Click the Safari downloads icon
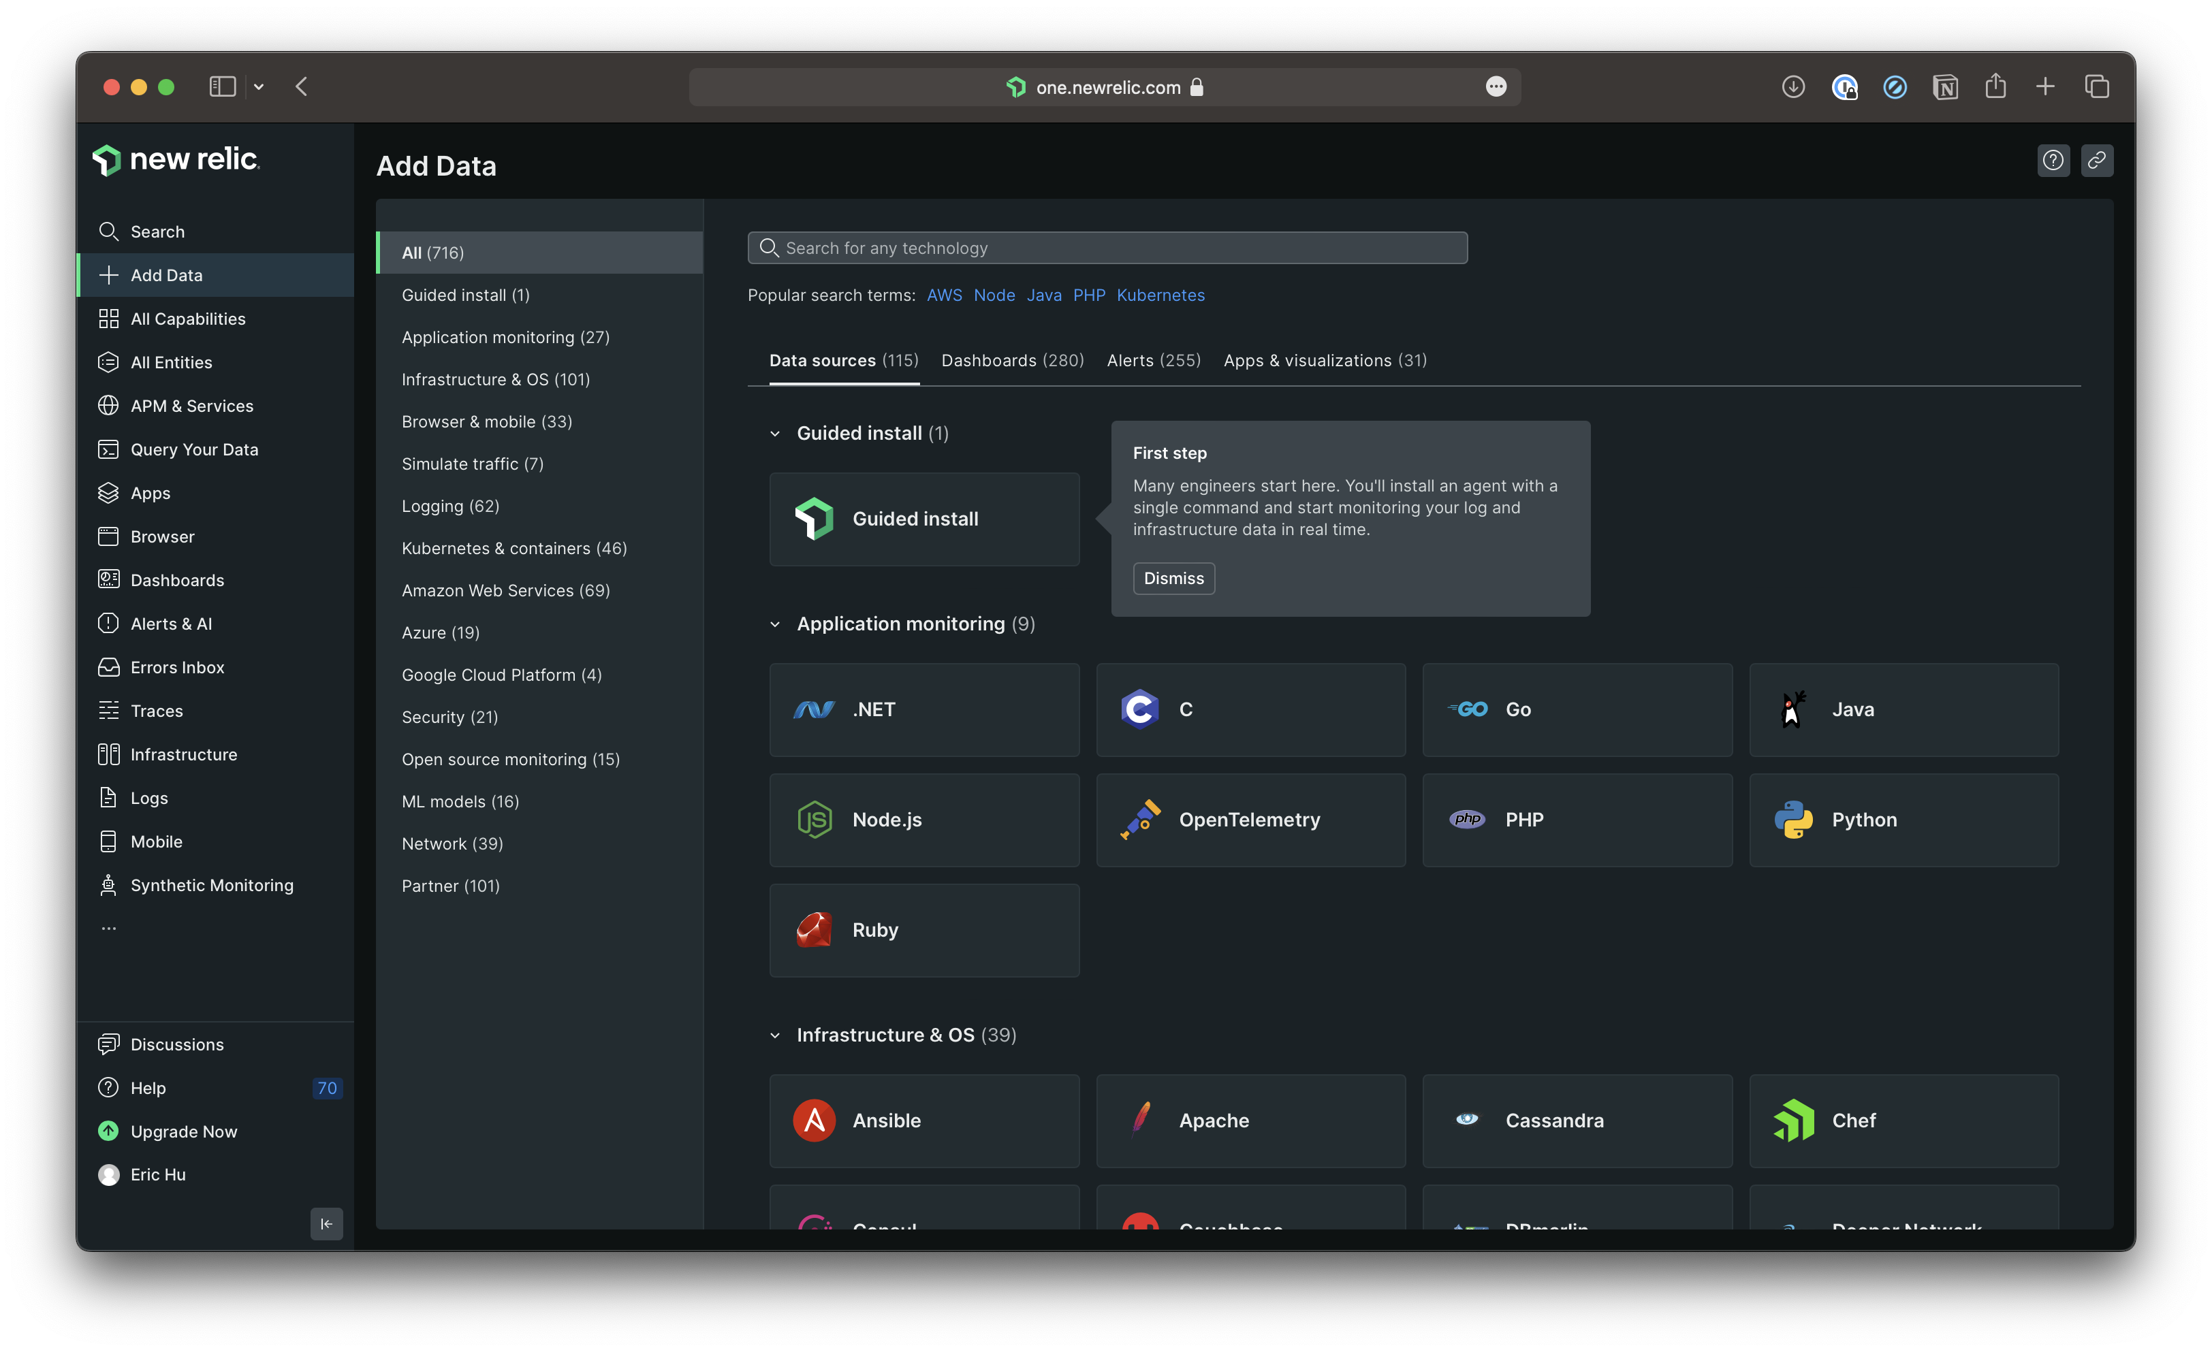Image resolution: width=2212 pixels, height=1352 pixels. point(1792,87)
